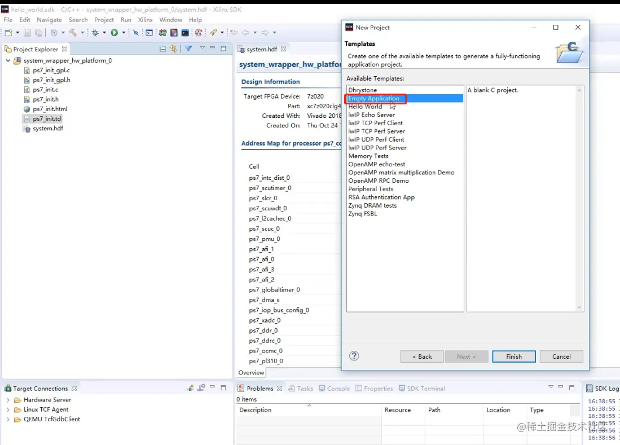620x445 pixels.
Task: Click the Open Console terminal toolbar icon
Action: coord(149,33)
